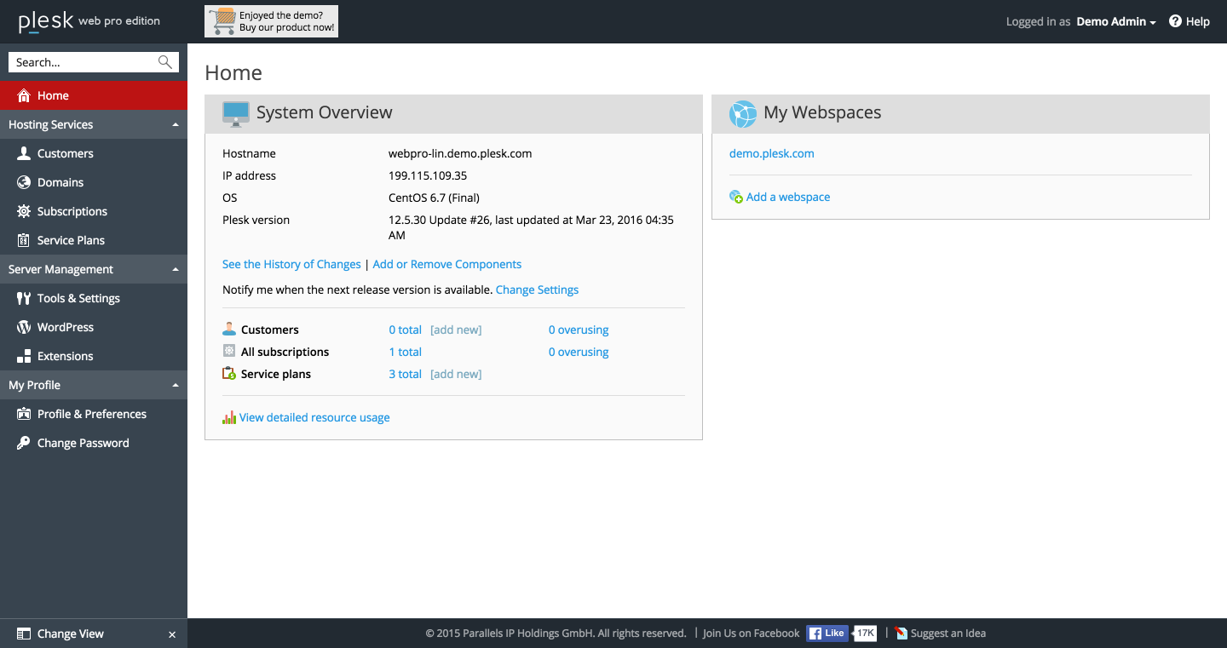Screen dimensions: 1227x648
Task: Open See the History of Changes link
Action: click(291, 264)
